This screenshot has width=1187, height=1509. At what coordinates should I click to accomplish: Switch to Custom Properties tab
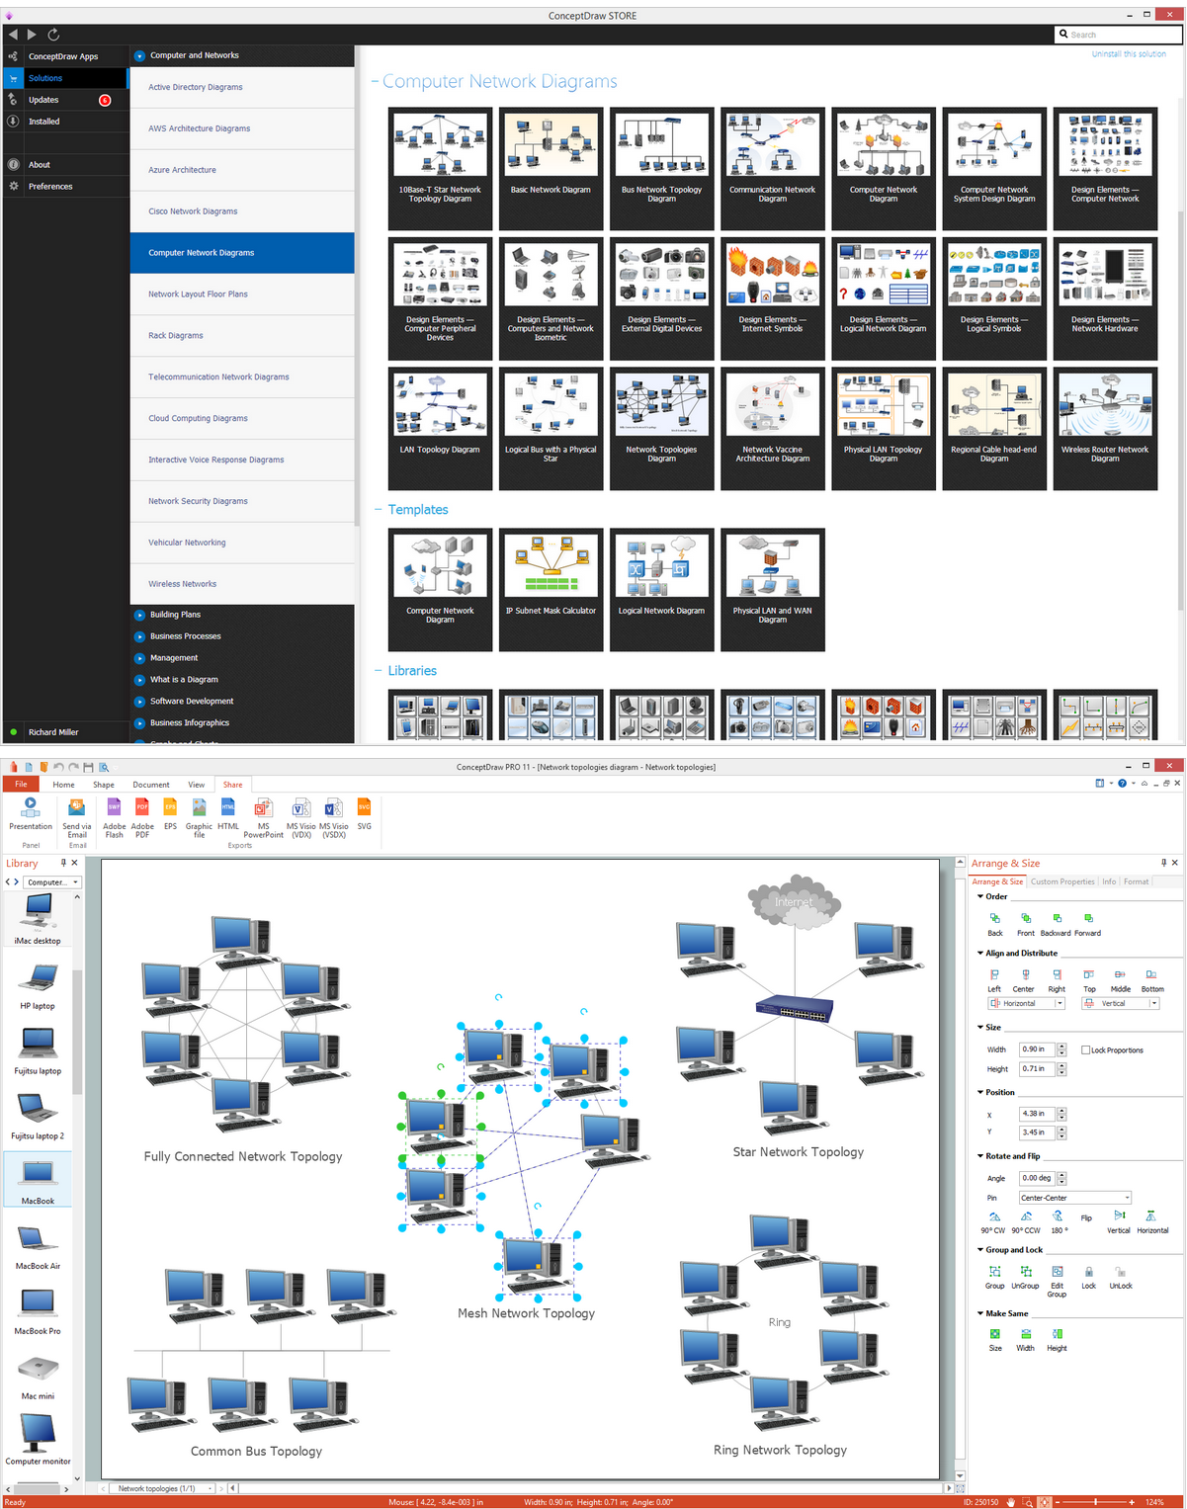point(1062,881)
